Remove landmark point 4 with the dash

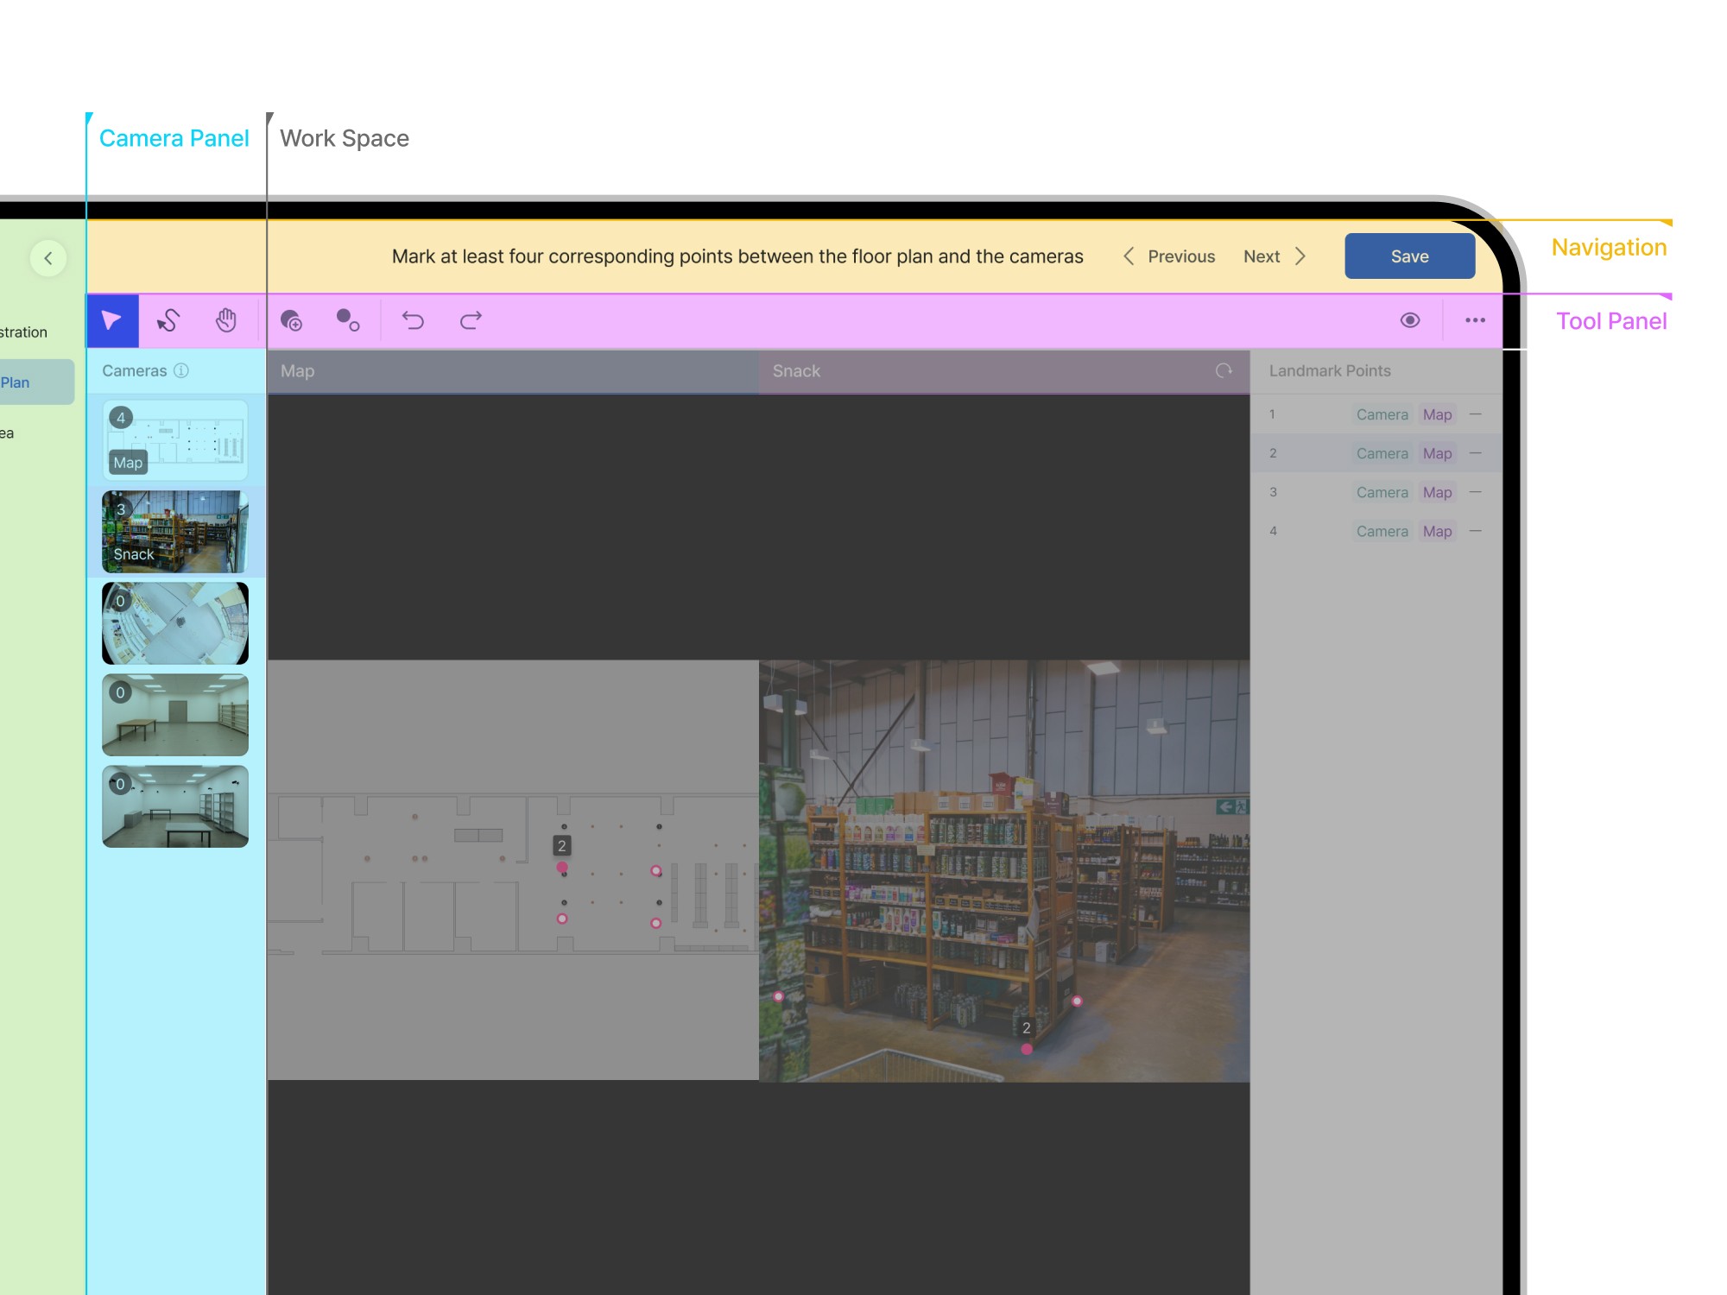point(1476,531)
